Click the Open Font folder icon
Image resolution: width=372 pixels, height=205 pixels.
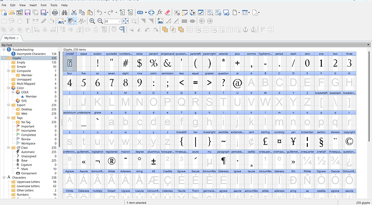[12, 12]
